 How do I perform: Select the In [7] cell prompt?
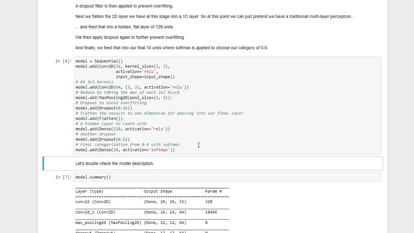click(63, 177)
